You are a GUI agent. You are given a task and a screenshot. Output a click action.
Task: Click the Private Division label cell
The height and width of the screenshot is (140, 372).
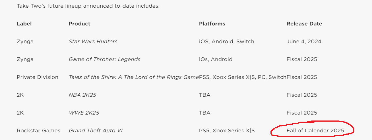coord(37,77)
